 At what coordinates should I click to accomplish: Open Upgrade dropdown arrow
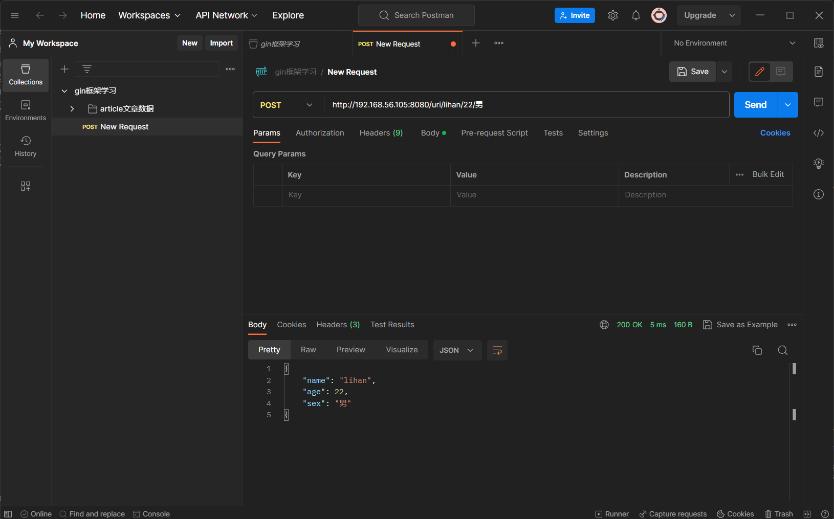(732, 15)
